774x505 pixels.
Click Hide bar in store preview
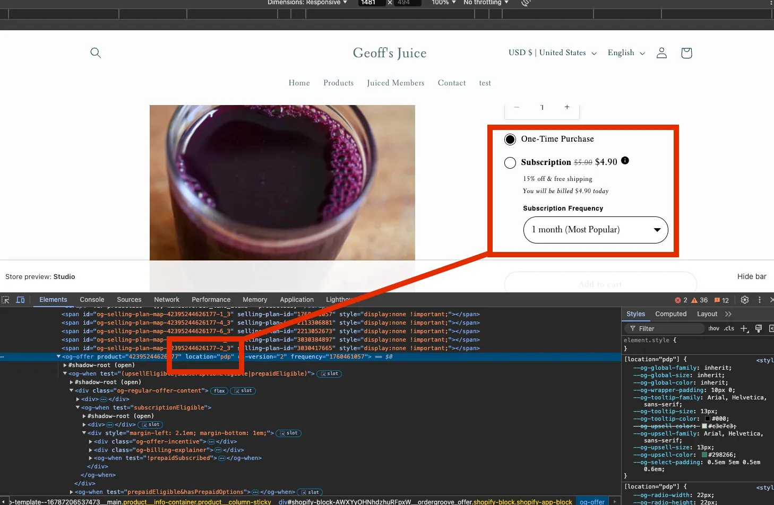pos(752,276)
